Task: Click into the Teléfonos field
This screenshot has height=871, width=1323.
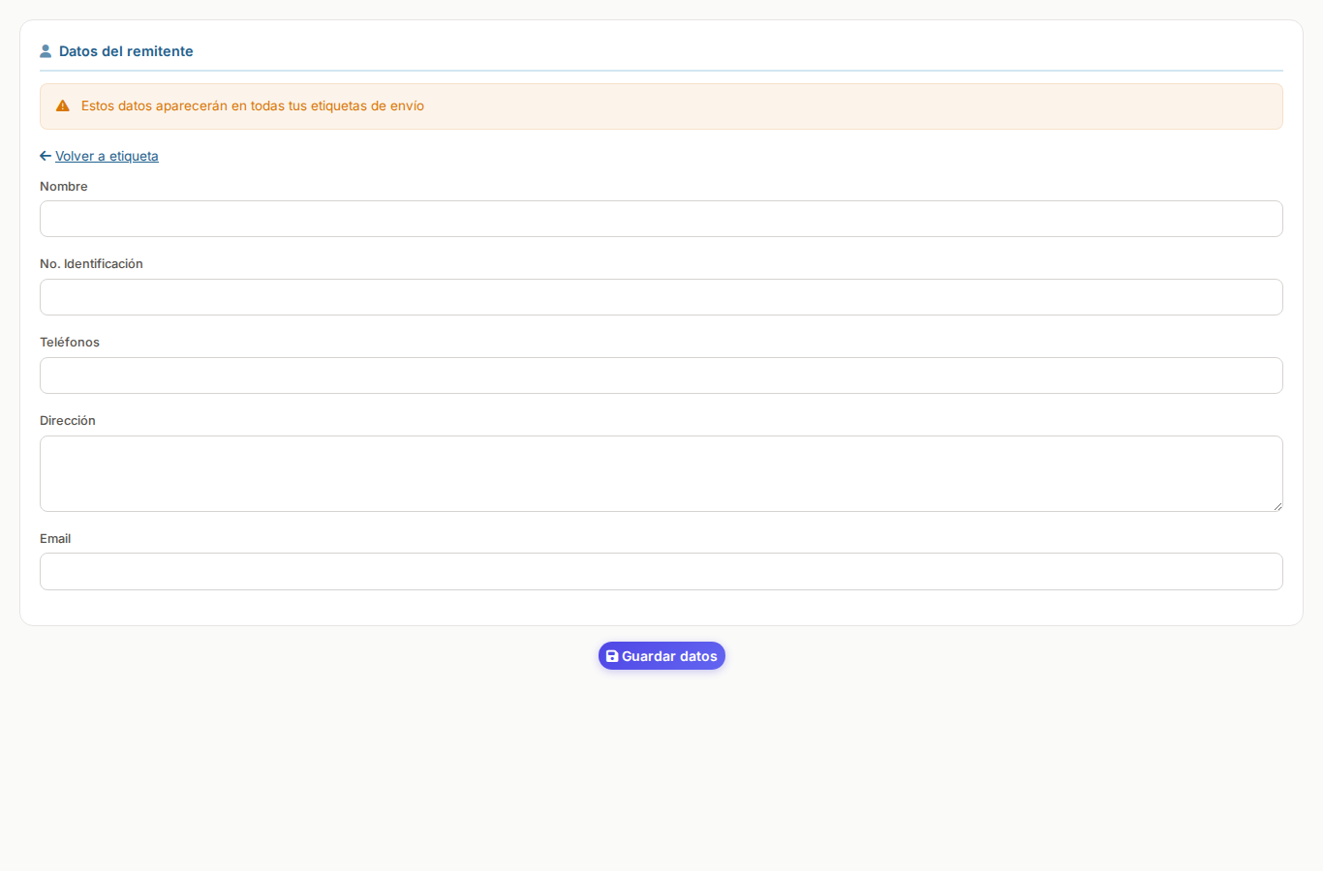Action: pyautogui.click(x=661, y=375)
